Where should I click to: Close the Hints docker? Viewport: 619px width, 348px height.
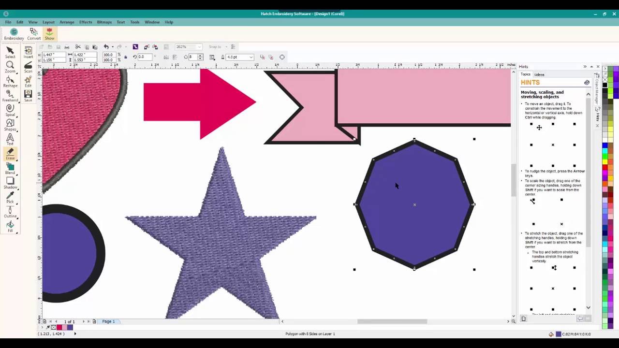click(x=598, y=67)
